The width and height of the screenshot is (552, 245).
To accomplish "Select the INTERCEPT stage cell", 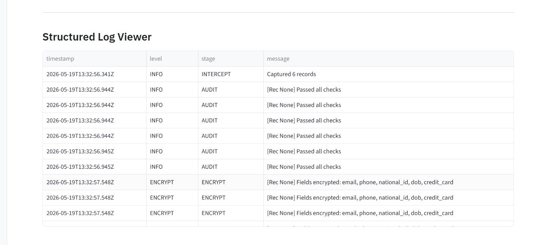I will point(231,74).
